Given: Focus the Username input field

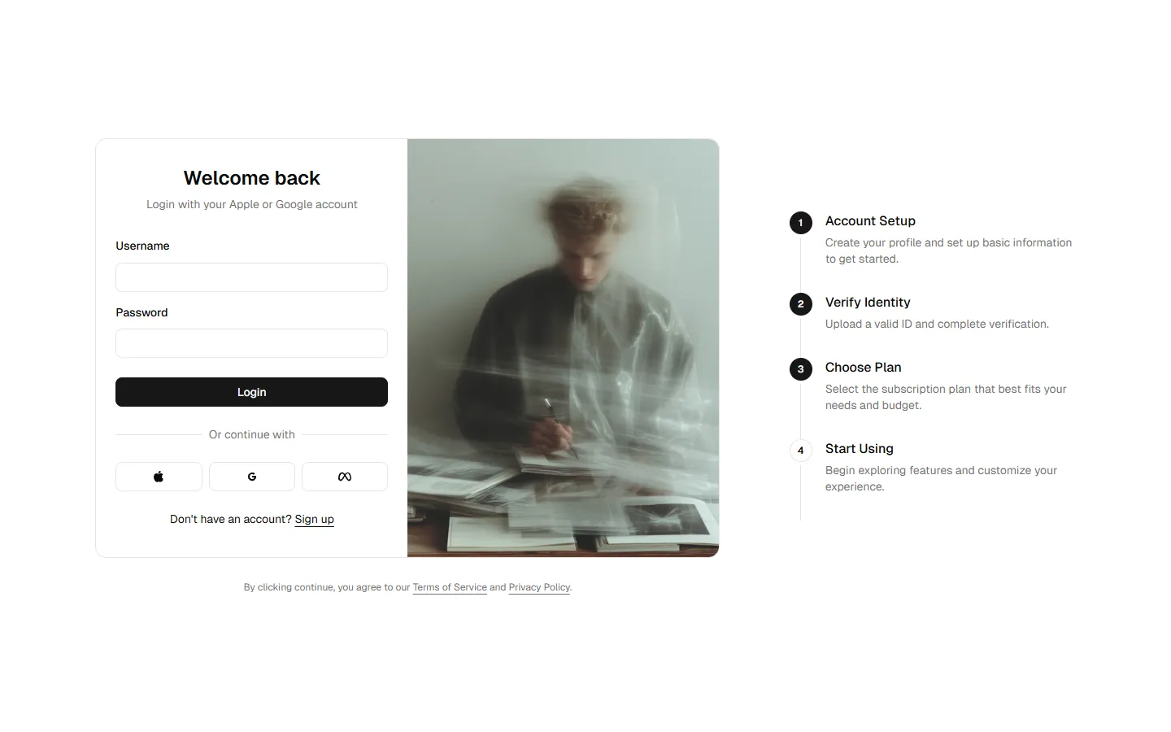Looking at the screenshot, I should [x=251, y=277].
